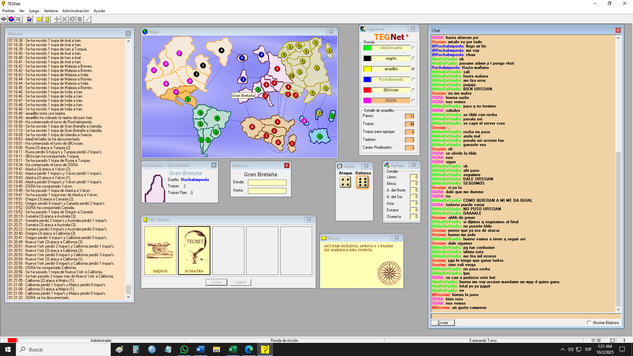Viewport: 633px width, 356px height.
Task: Click the defense dice icon
Action: click(x=363, y=182)
